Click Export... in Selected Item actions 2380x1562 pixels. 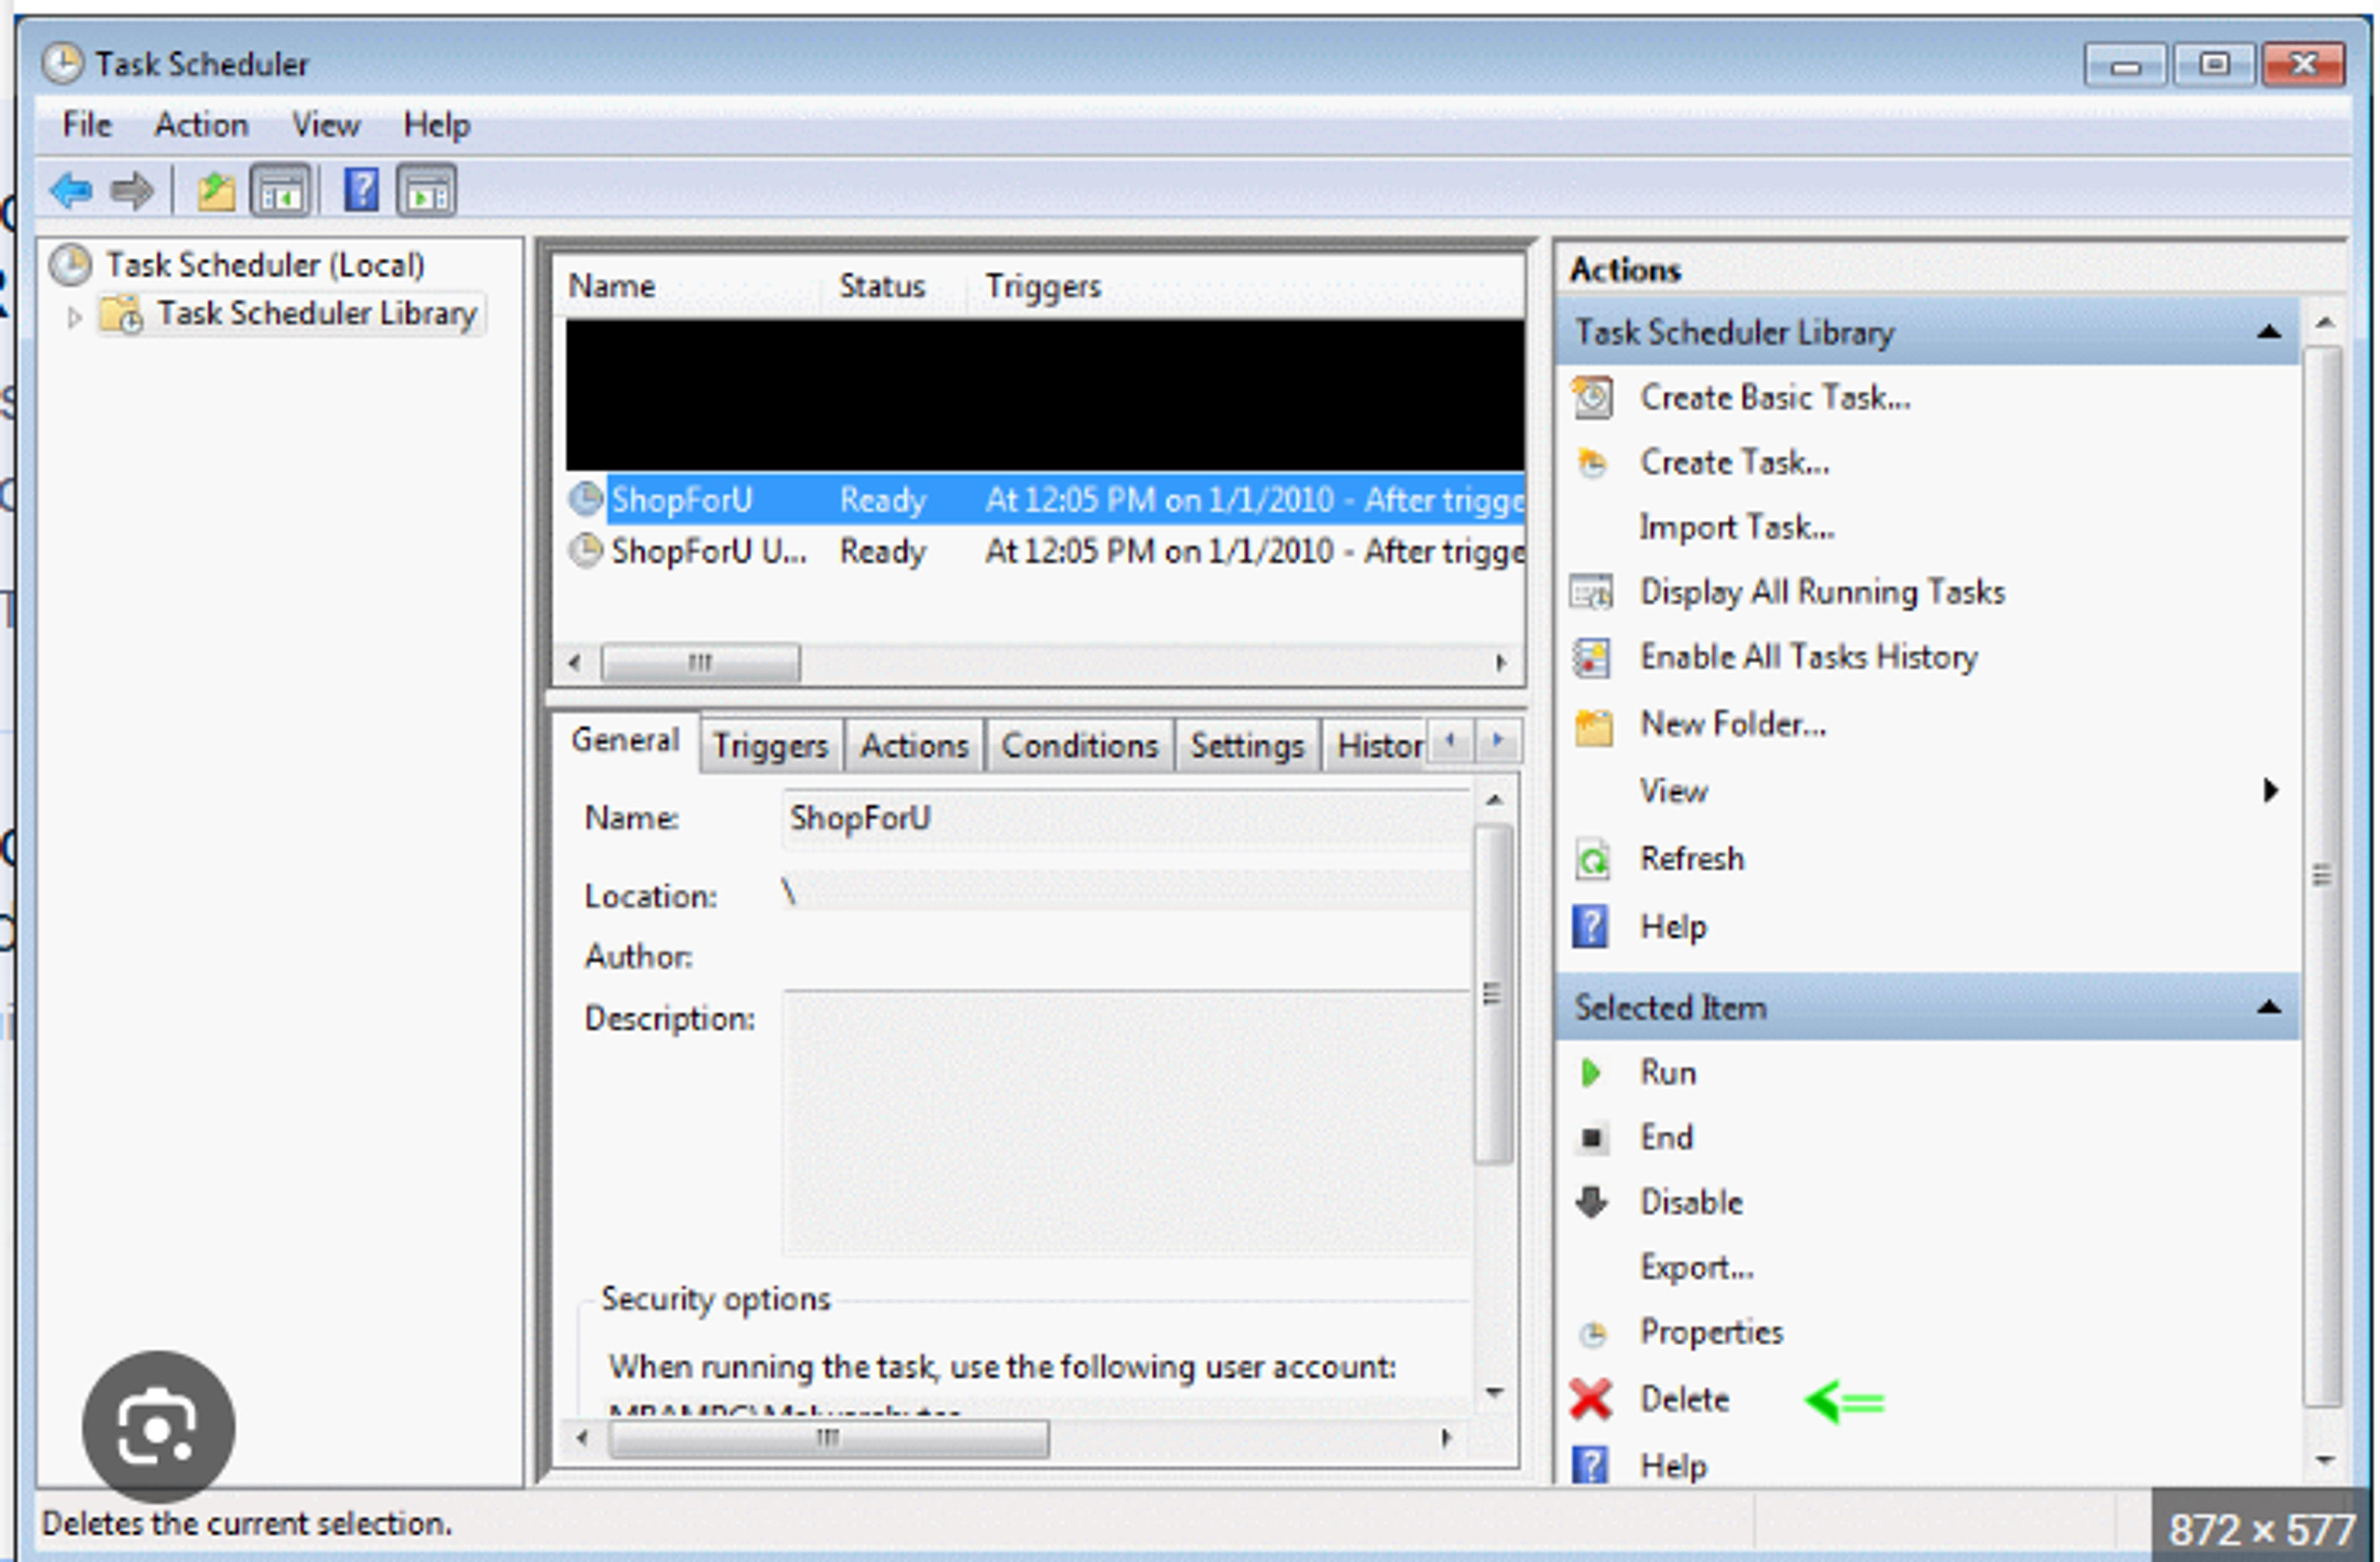point(1696,1268)
